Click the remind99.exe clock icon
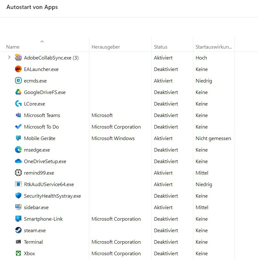The height and width of the screenshot is (268, 258). point(18,173)
